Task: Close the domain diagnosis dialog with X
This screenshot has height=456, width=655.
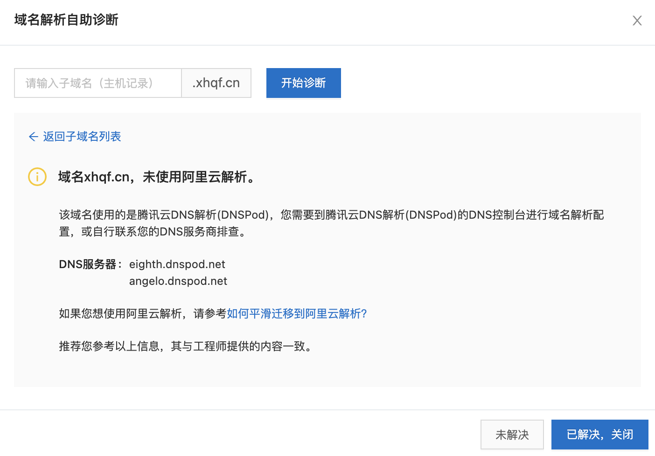Action: pyautogui.click(x=637, y=21)
